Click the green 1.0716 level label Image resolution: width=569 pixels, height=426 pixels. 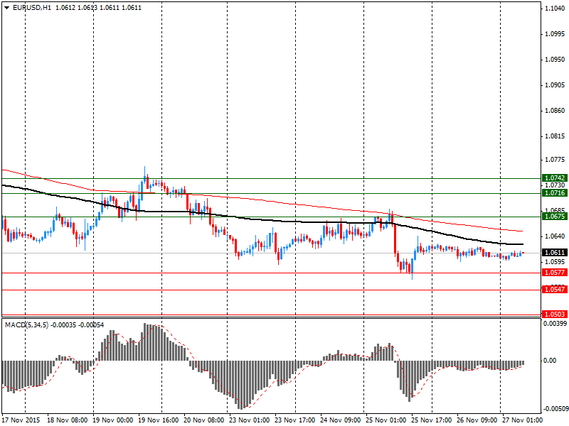555,193
